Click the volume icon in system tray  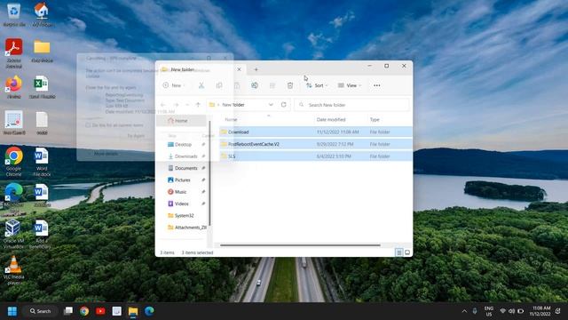511,311
